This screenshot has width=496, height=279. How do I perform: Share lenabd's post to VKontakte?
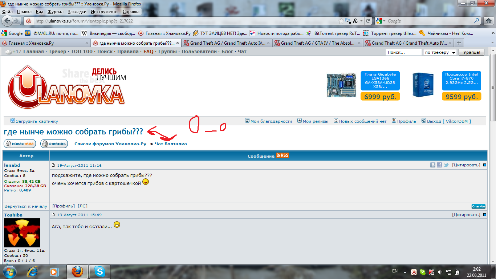click(433, 165)
